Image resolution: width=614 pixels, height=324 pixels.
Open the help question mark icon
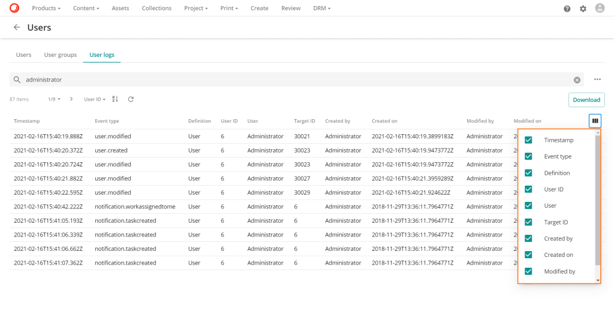567,8
